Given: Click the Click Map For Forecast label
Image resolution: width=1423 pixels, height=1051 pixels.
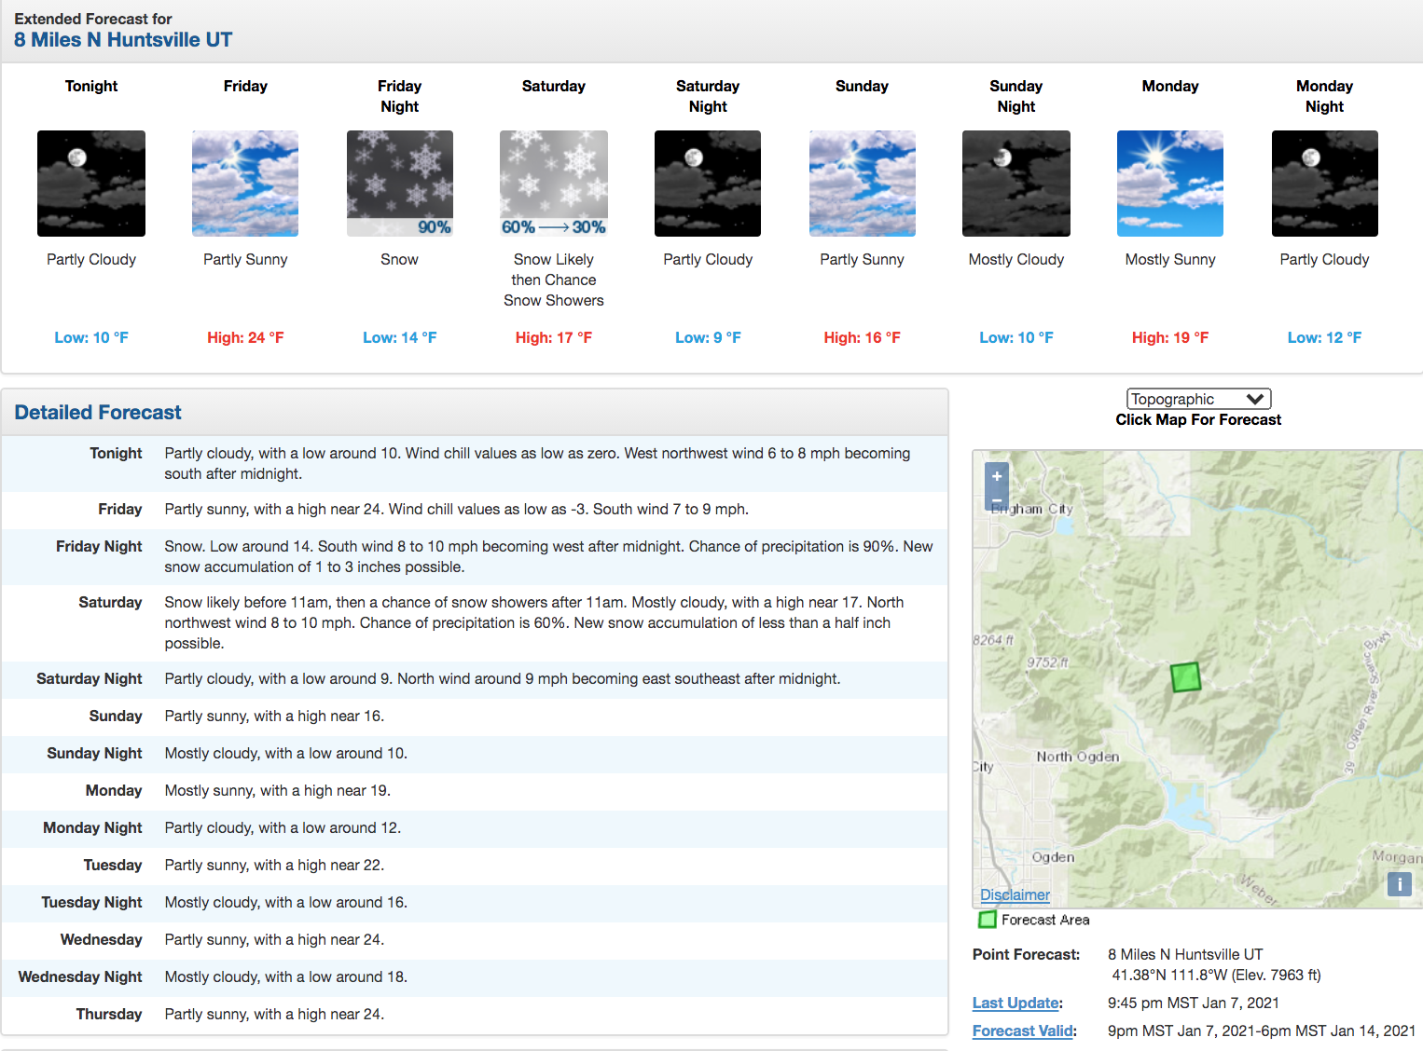Looking at the screenshot, I should [1198, 419].
